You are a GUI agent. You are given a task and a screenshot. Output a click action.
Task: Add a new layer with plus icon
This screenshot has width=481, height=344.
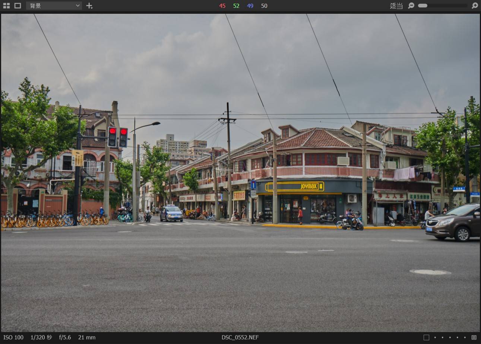89,6
